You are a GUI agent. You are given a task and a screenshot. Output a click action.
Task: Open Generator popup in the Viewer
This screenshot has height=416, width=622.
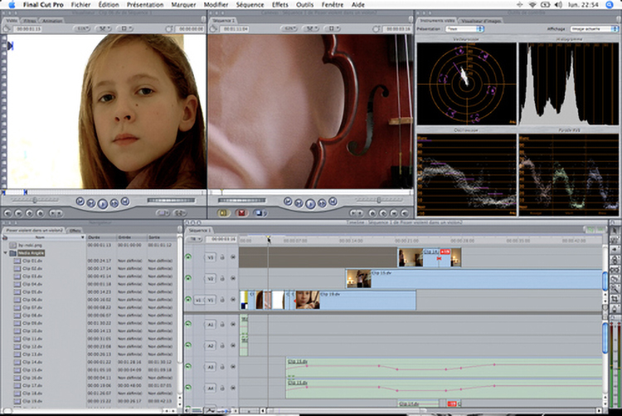(180, 213)
